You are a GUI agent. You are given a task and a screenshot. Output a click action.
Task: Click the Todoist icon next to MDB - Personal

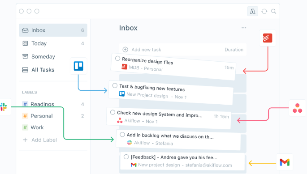click(124, 67)
